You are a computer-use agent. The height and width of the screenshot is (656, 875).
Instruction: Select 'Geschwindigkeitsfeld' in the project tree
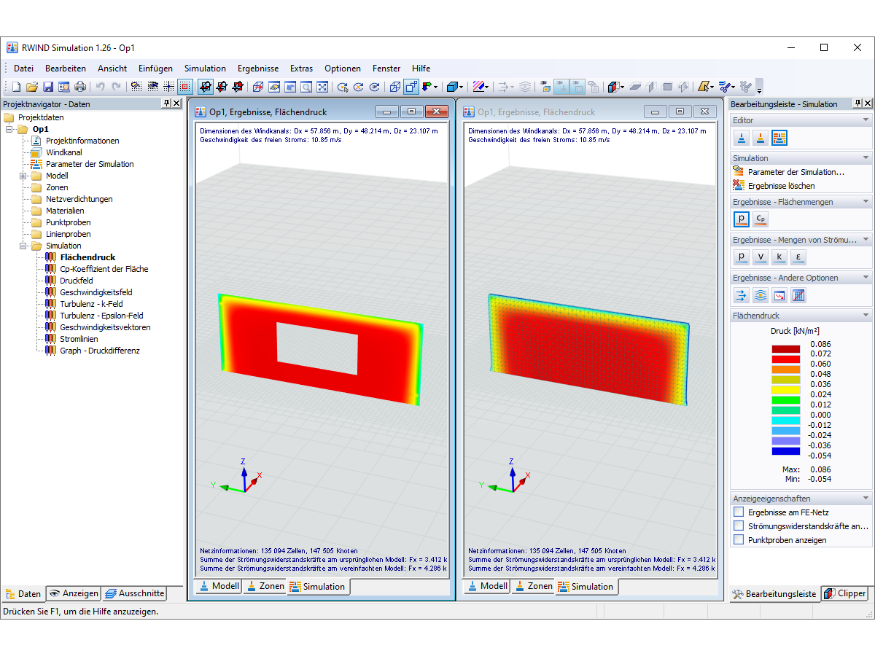click(x=96, y=292)
